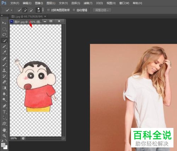Open the 3D(D) menu
Screen dimensions: 177x151
click(x=99, y=3)
